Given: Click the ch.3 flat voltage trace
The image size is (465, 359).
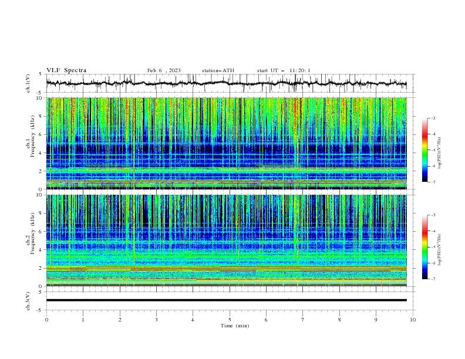Looking at the screenshot, I should (x=226, y=300).
